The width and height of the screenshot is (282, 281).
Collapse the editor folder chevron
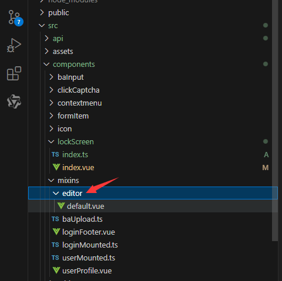point(56,194)
